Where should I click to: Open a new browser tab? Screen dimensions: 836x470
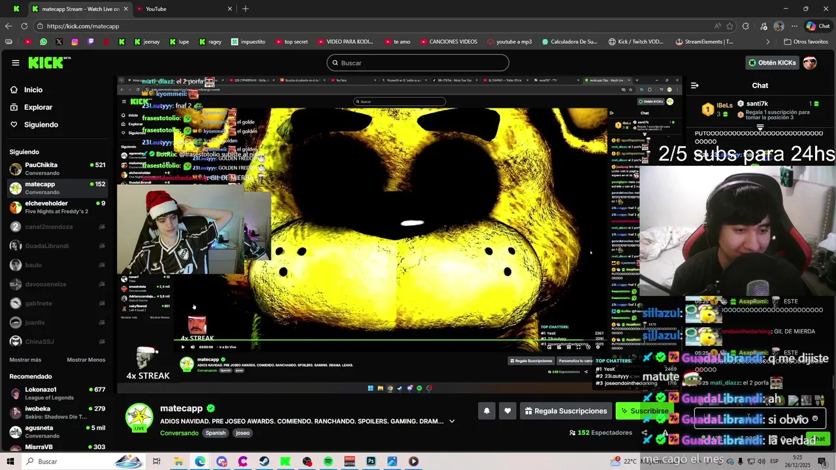[x=246, y=8]
